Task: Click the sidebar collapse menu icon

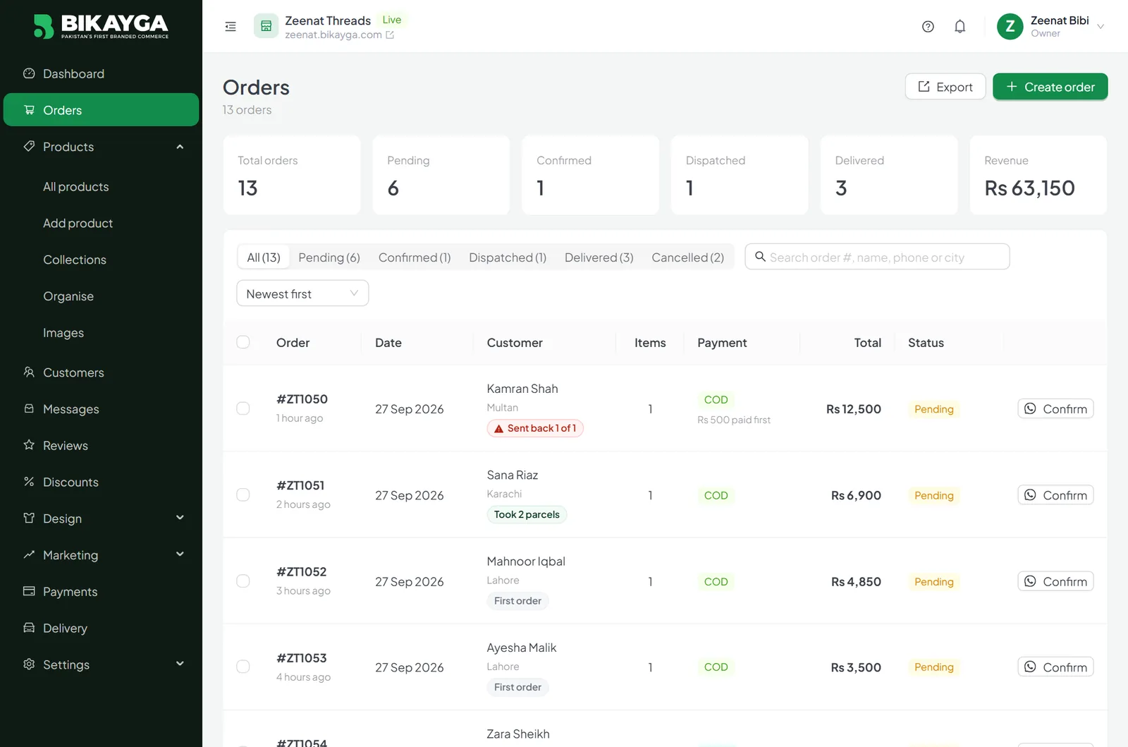Action: point(231,27)
